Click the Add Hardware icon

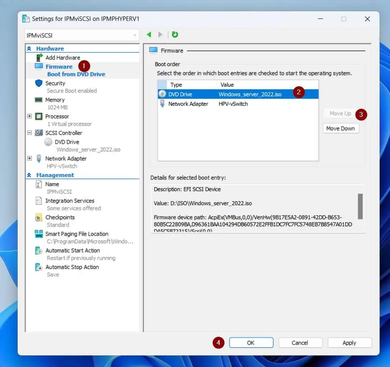click(x=39, y=57)
